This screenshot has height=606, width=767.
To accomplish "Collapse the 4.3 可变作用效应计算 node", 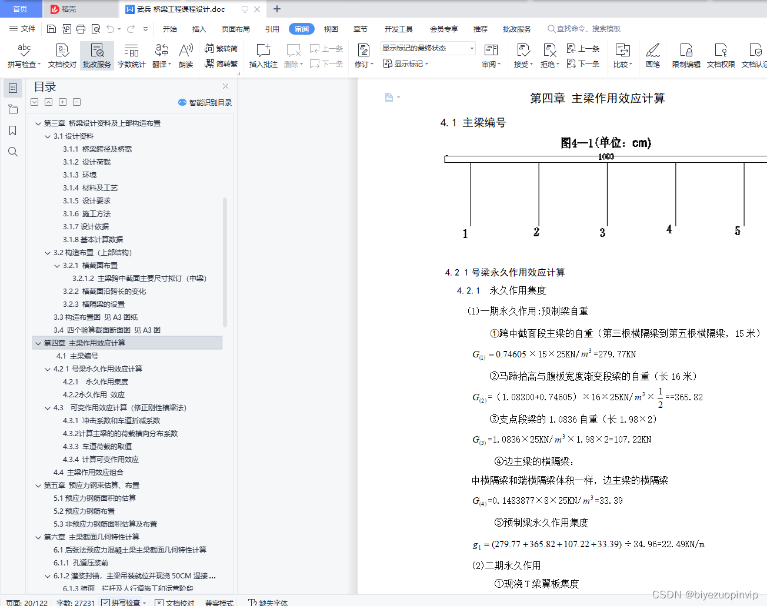I will click(48, 408).
